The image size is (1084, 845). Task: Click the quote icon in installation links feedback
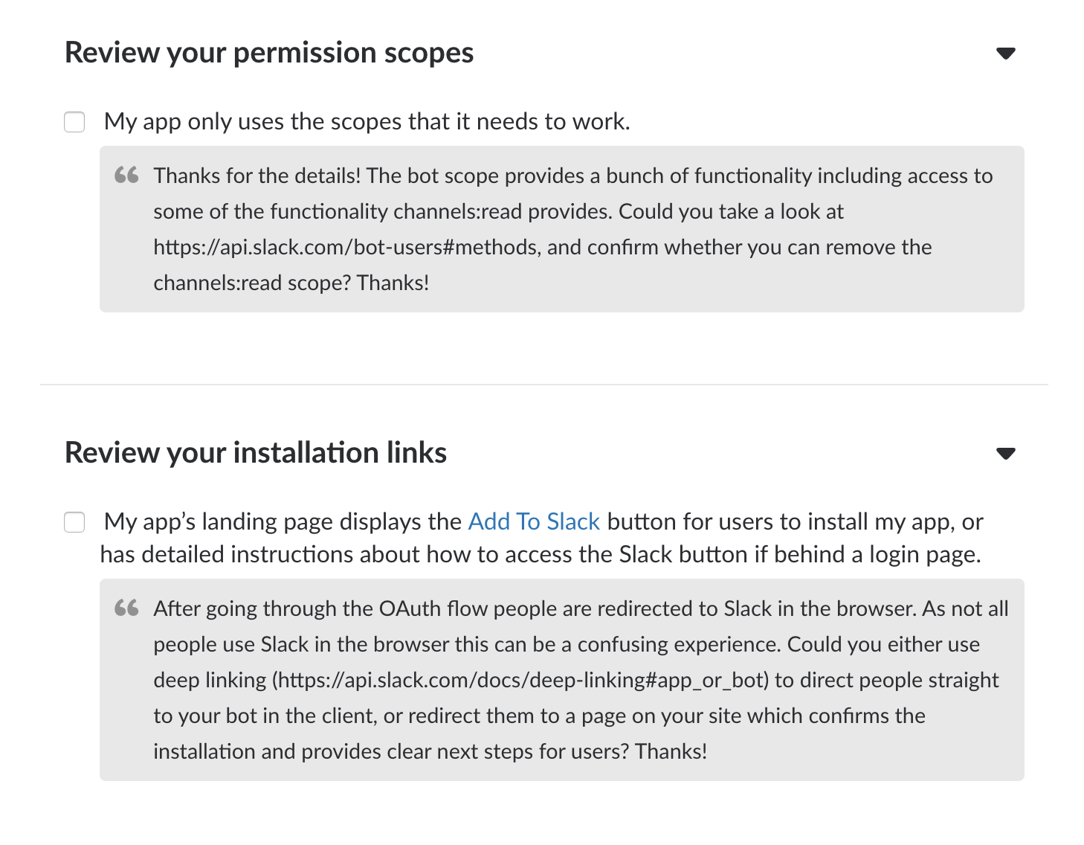126,608
